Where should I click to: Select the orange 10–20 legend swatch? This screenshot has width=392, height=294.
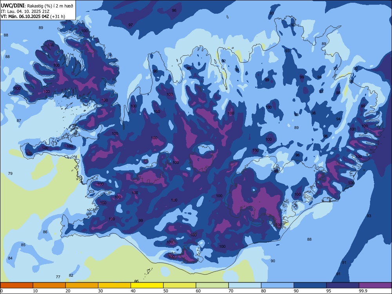(x=49, y=285)
